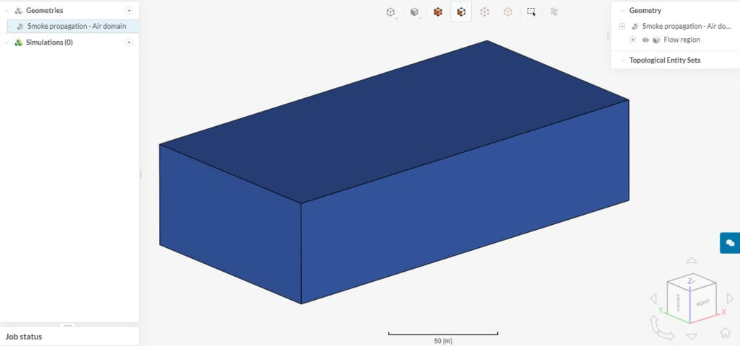Click the Topological Entity Sets label
Screen dimensions: 740x346
click(665, 61)
